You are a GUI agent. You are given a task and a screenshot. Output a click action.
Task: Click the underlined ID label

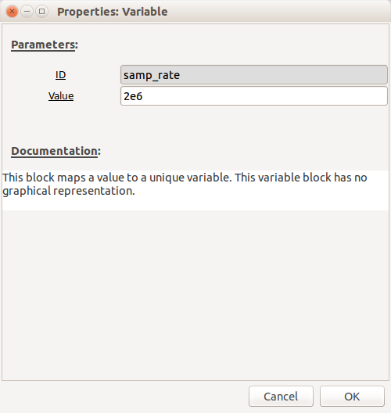pos(60,75)
